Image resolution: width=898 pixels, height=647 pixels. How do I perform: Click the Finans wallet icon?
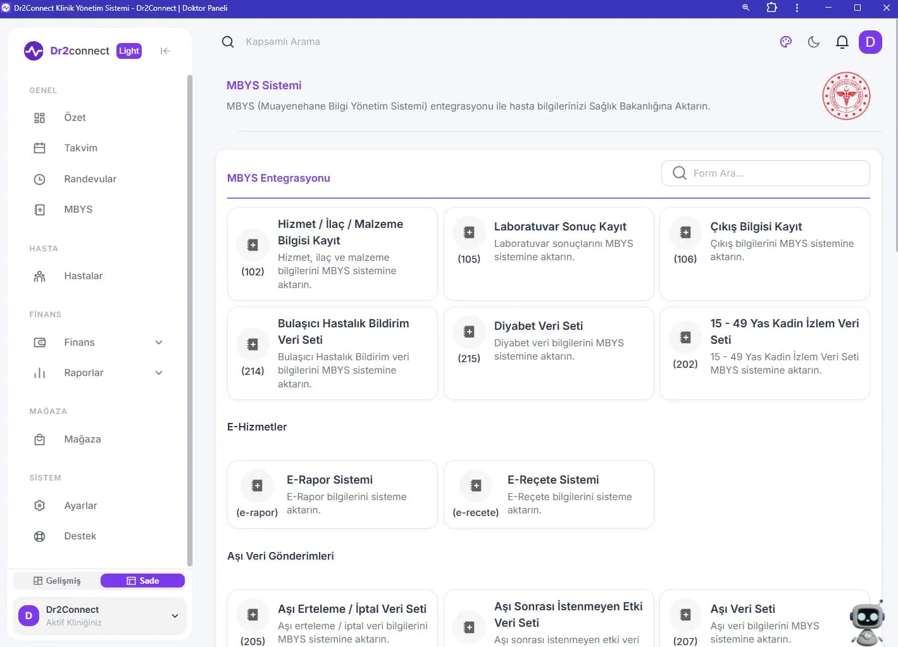click(39, 342)
